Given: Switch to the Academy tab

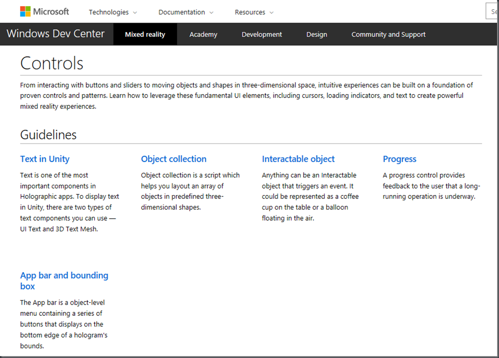Looking at the screenshot, I should 203,34.
